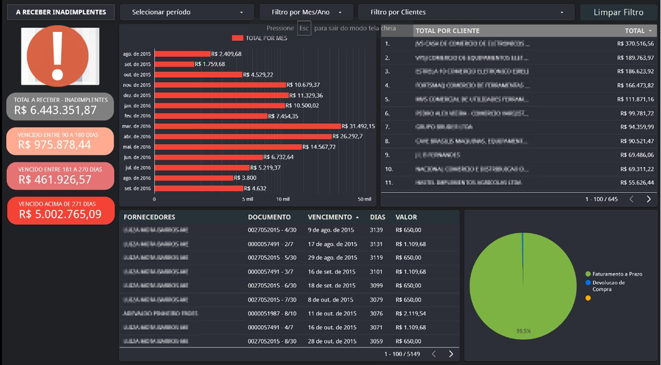Click the A RECEBER INADIMPLENTES title button
The height and width of the screenshot is (365, 661).
61,12
